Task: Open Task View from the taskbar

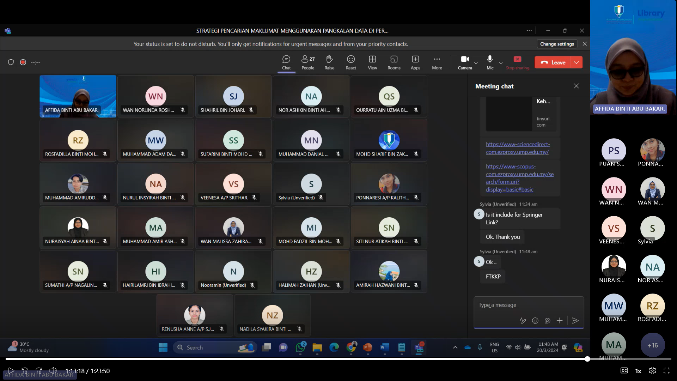Action: pyautogui.click(x=267, y=347)
